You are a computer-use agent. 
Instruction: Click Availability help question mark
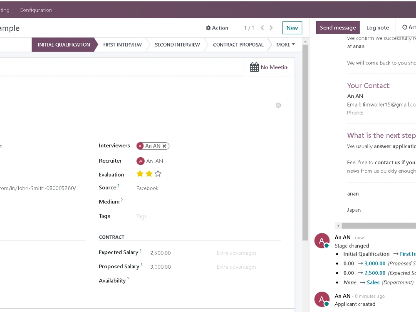pyautogui.click(x=128, y=279)
